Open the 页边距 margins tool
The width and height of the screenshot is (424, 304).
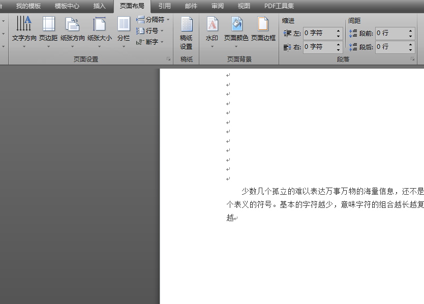(48, 32)
